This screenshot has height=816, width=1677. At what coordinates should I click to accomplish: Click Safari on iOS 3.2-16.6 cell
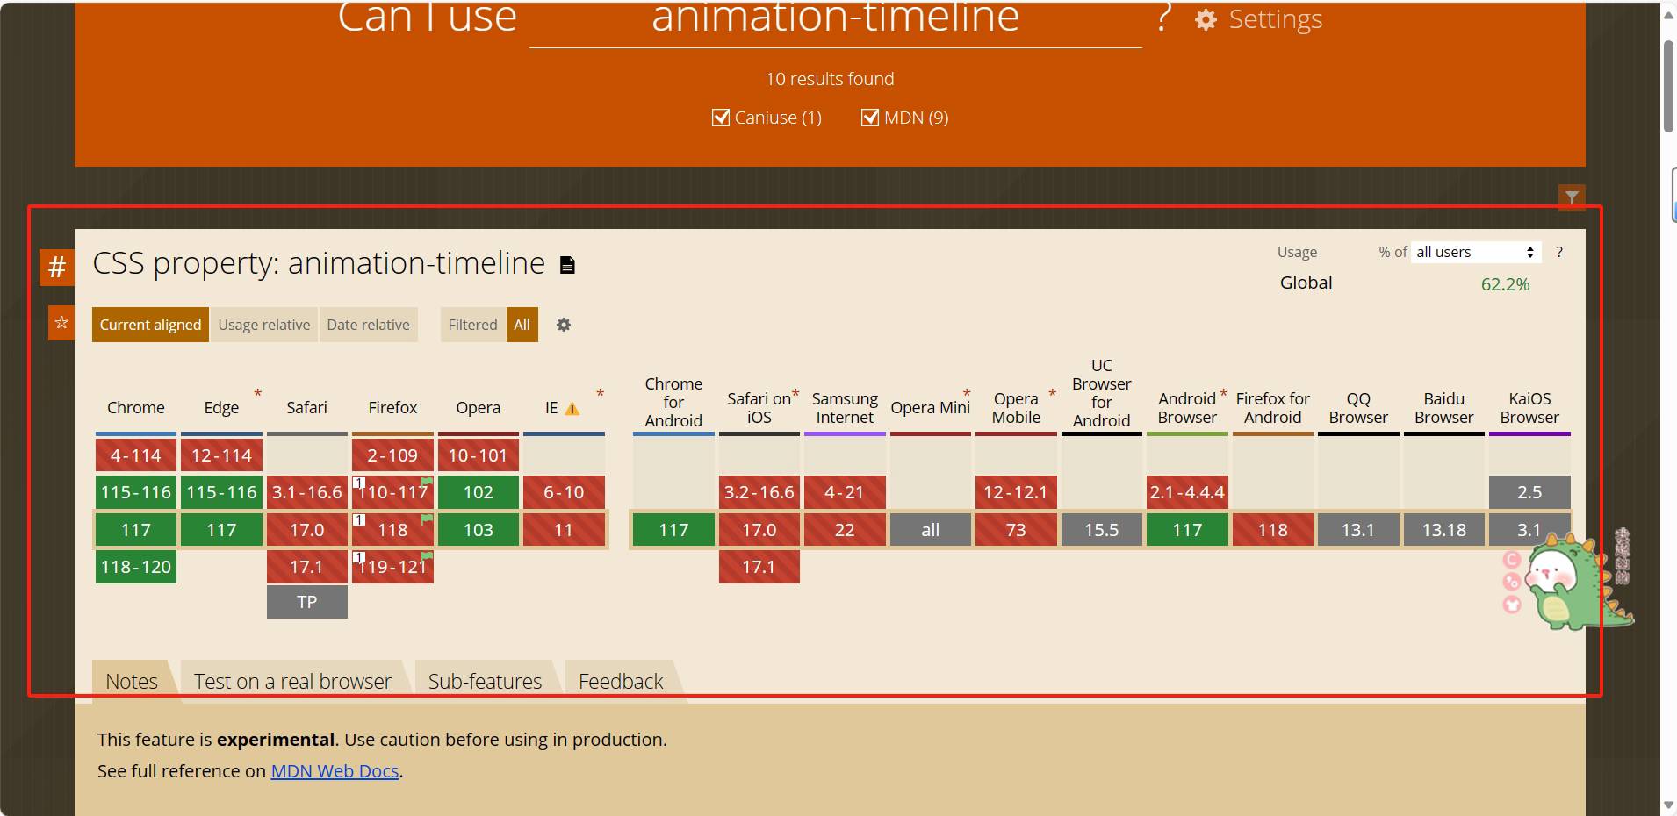(759, 492)
